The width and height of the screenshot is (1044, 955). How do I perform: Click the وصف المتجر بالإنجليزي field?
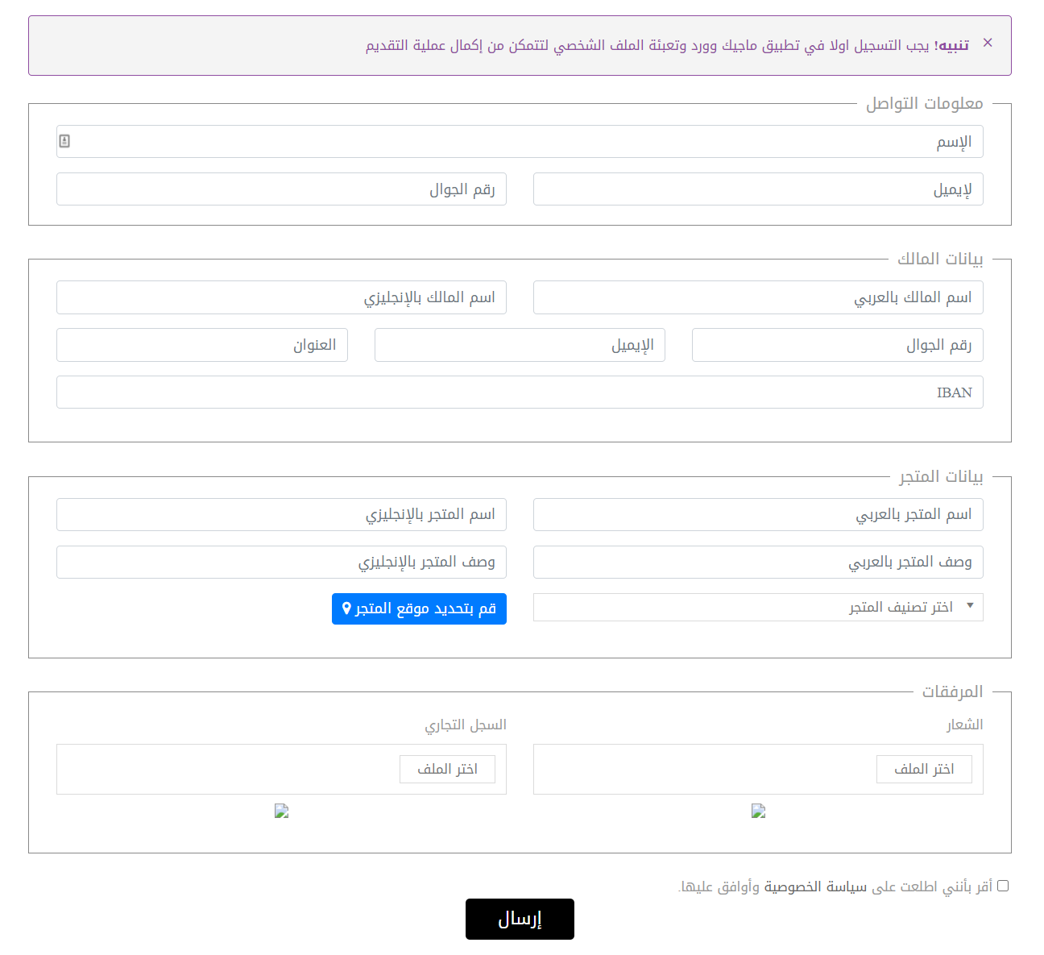(x=281, y=562)
